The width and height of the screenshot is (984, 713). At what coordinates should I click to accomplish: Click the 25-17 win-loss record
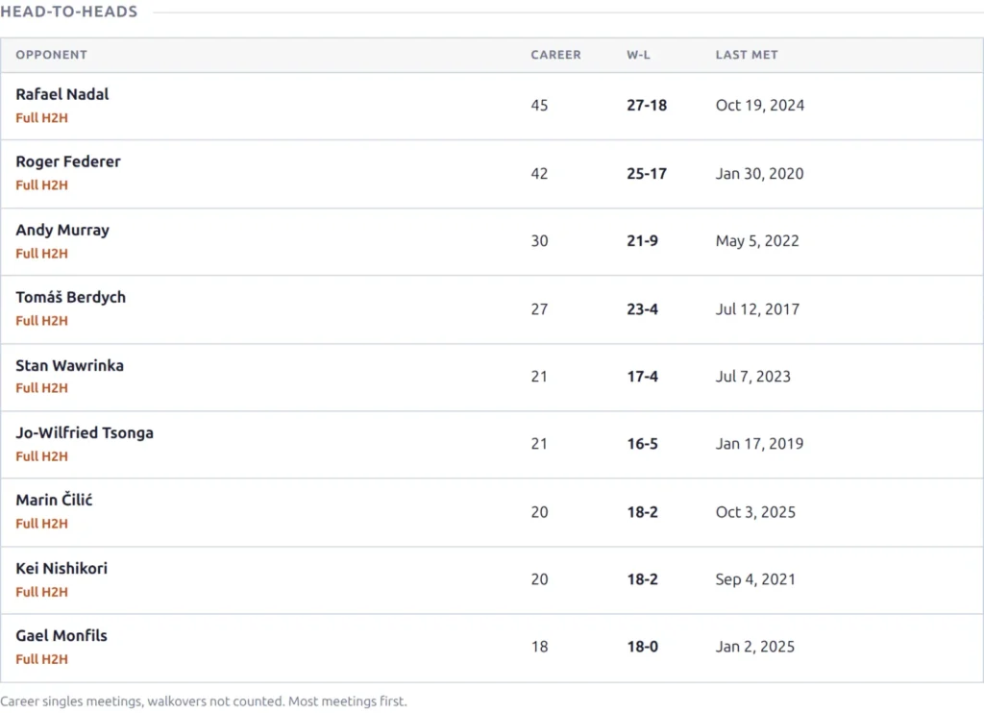pyautogui.click(x=647, y=173)
